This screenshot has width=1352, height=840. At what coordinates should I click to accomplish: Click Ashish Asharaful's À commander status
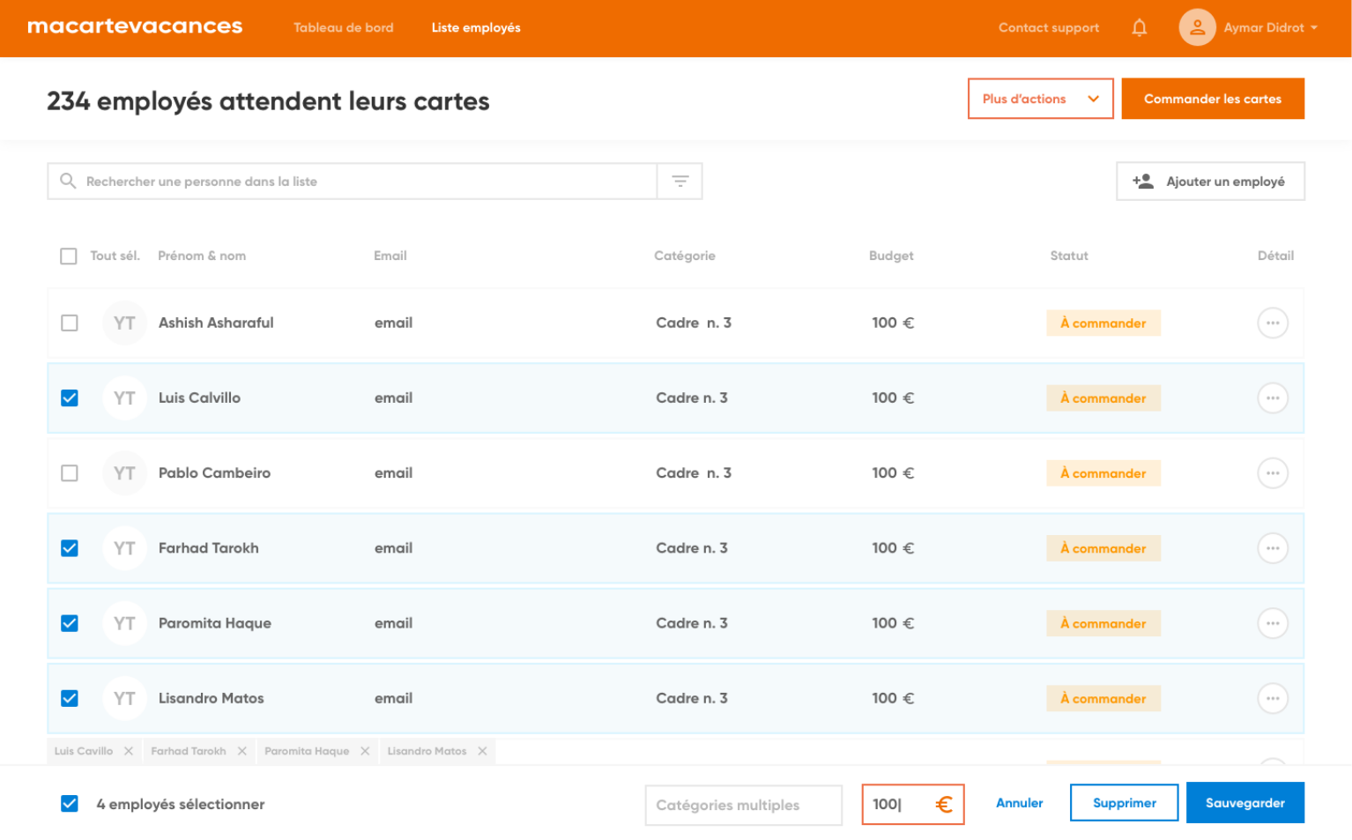tap(1103, 323)
